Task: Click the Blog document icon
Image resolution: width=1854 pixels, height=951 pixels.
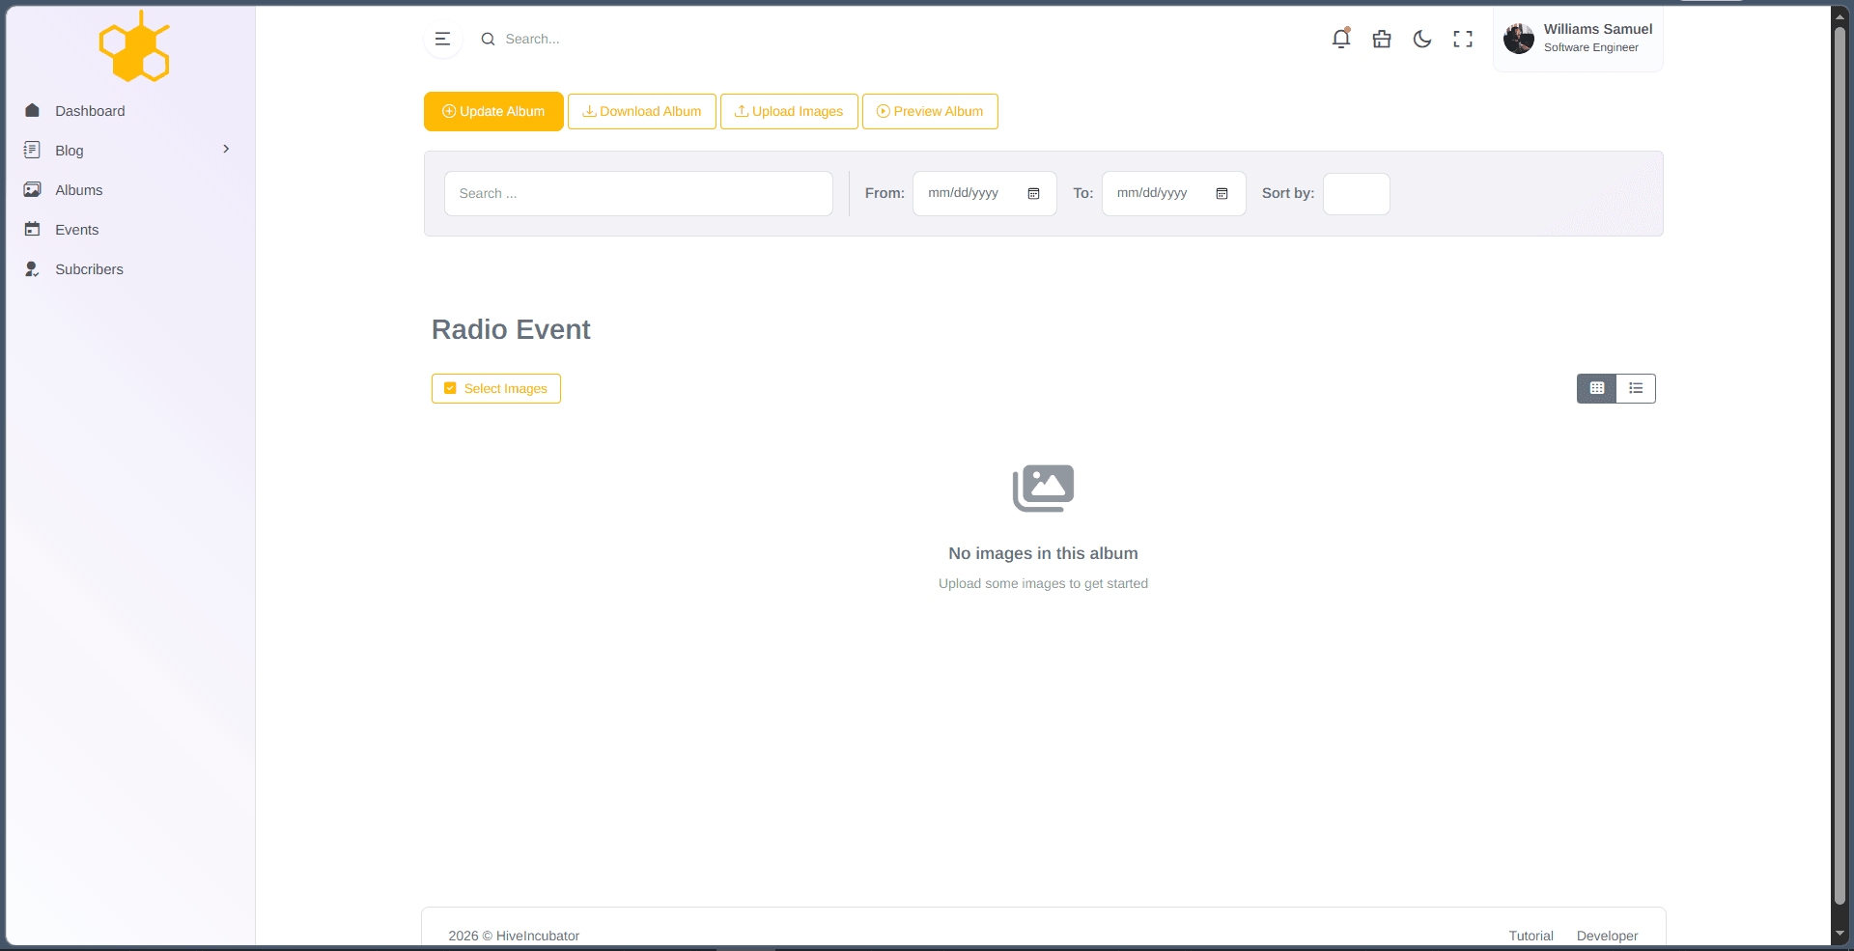Action: (32, 150)
